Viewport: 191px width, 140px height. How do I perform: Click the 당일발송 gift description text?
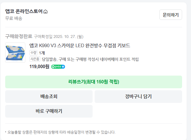click(90, 59)
